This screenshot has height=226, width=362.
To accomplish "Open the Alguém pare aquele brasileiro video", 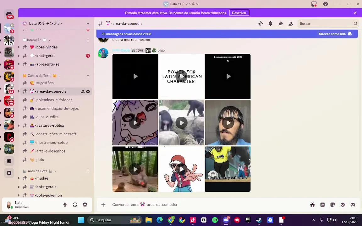I will tap(228, 169).
